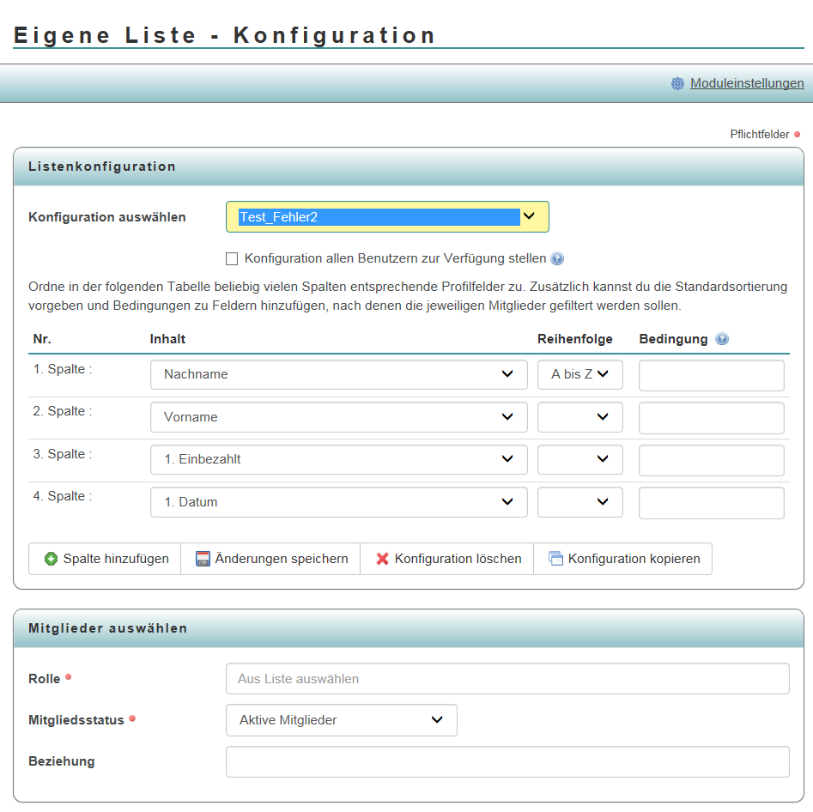
Task: Click copy icon for Konfiguration kopieren
Action: (x=556, y=559)
